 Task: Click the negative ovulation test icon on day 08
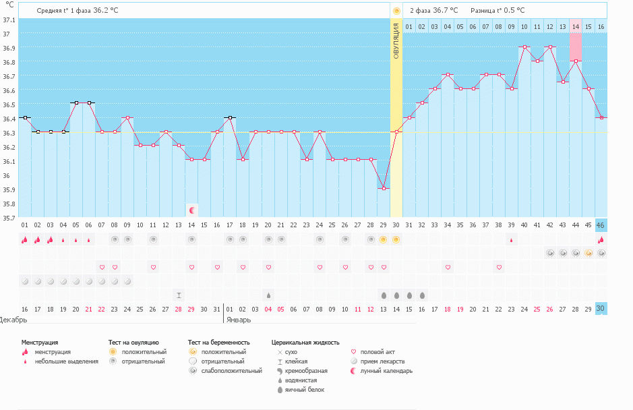(115, 239)
